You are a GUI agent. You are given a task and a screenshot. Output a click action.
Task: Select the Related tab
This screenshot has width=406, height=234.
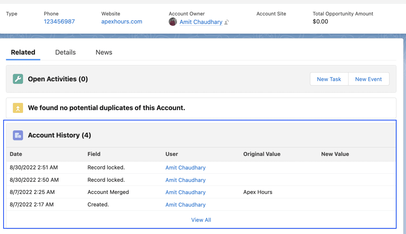coord(23,52)
